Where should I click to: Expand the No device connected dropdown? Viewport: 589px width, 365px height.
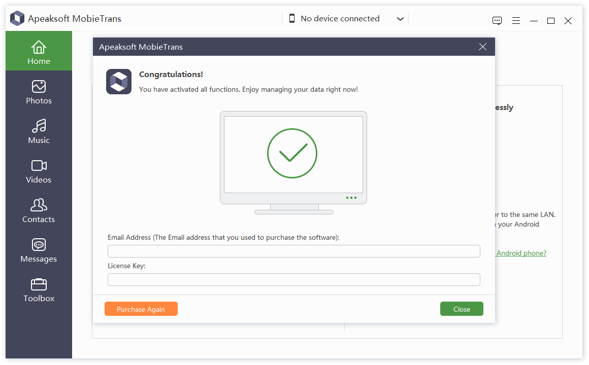[x=340, y=18]
